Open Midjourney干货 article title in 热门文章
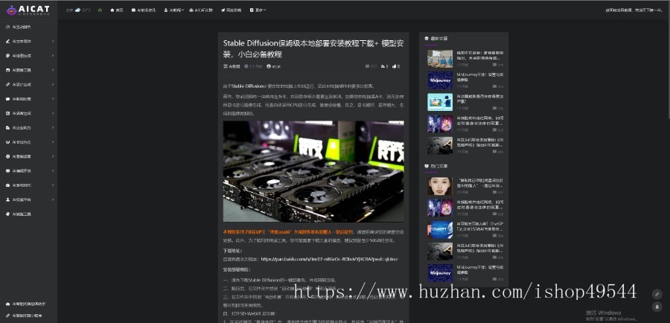 pos(480,269)
